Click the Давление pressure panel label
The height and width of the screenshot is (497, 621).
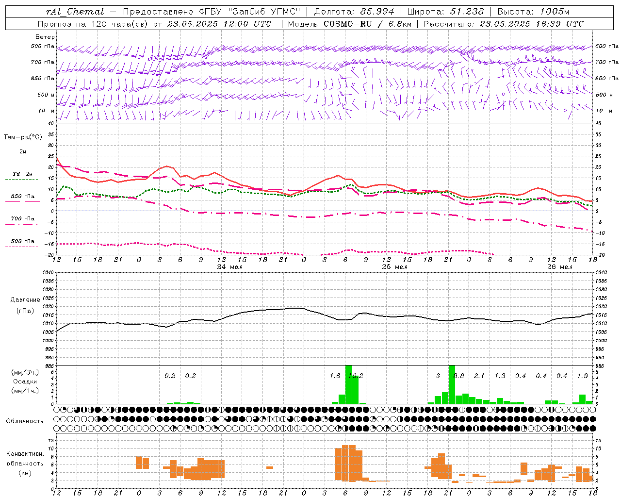click(25, 300)
